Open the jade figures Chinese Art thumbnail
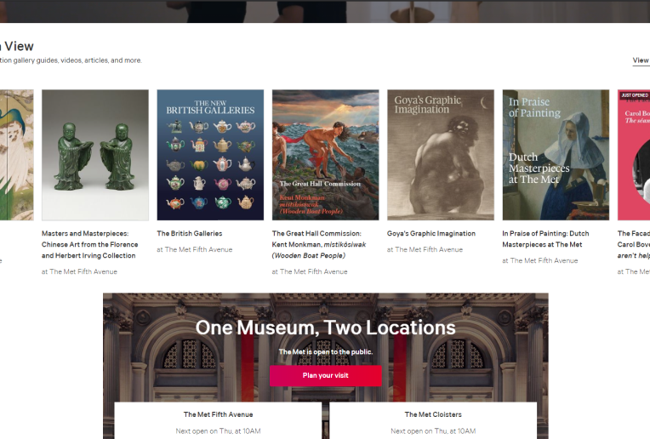The image size is (650, 439). pos(94,155)
